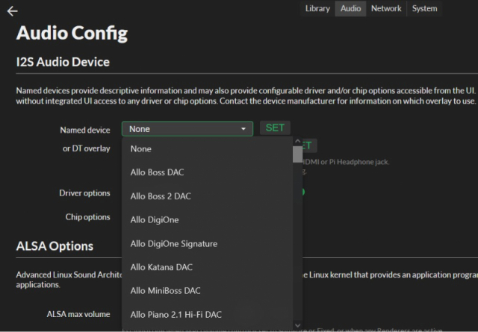Click the SET button next to Named device

click(x=275, y=128)
